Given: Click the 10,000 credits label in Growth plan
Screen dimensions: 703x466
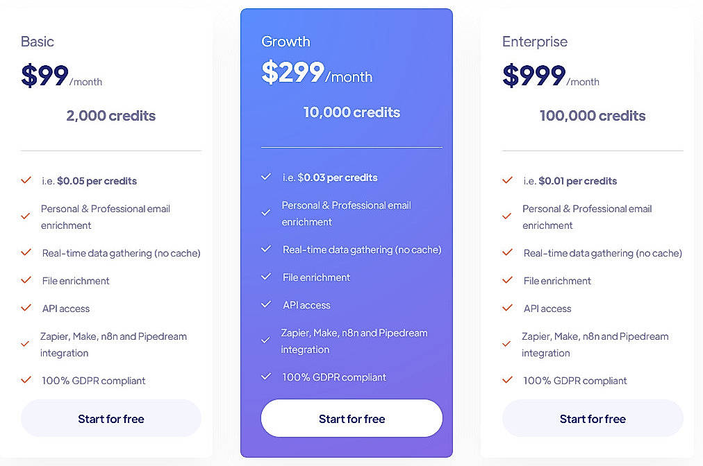Looking at the screenshot, I should [x=351, y=112].
